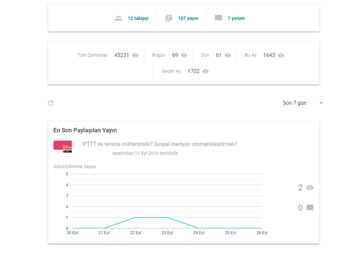Image resolution: width=353 pixels, height=253 pixels.
Task: Click the 23 Eyl chart data point
Action: pyautogui.click(x=167, y=217)
